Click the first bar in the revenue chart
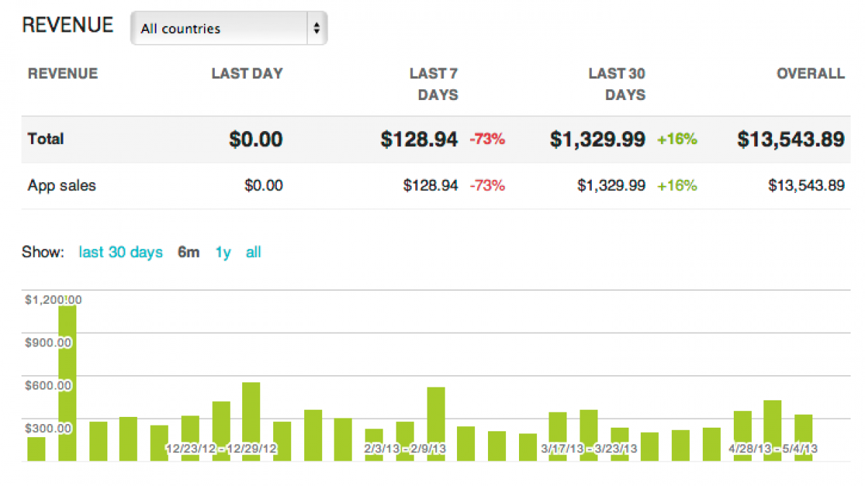 point(36,449)
